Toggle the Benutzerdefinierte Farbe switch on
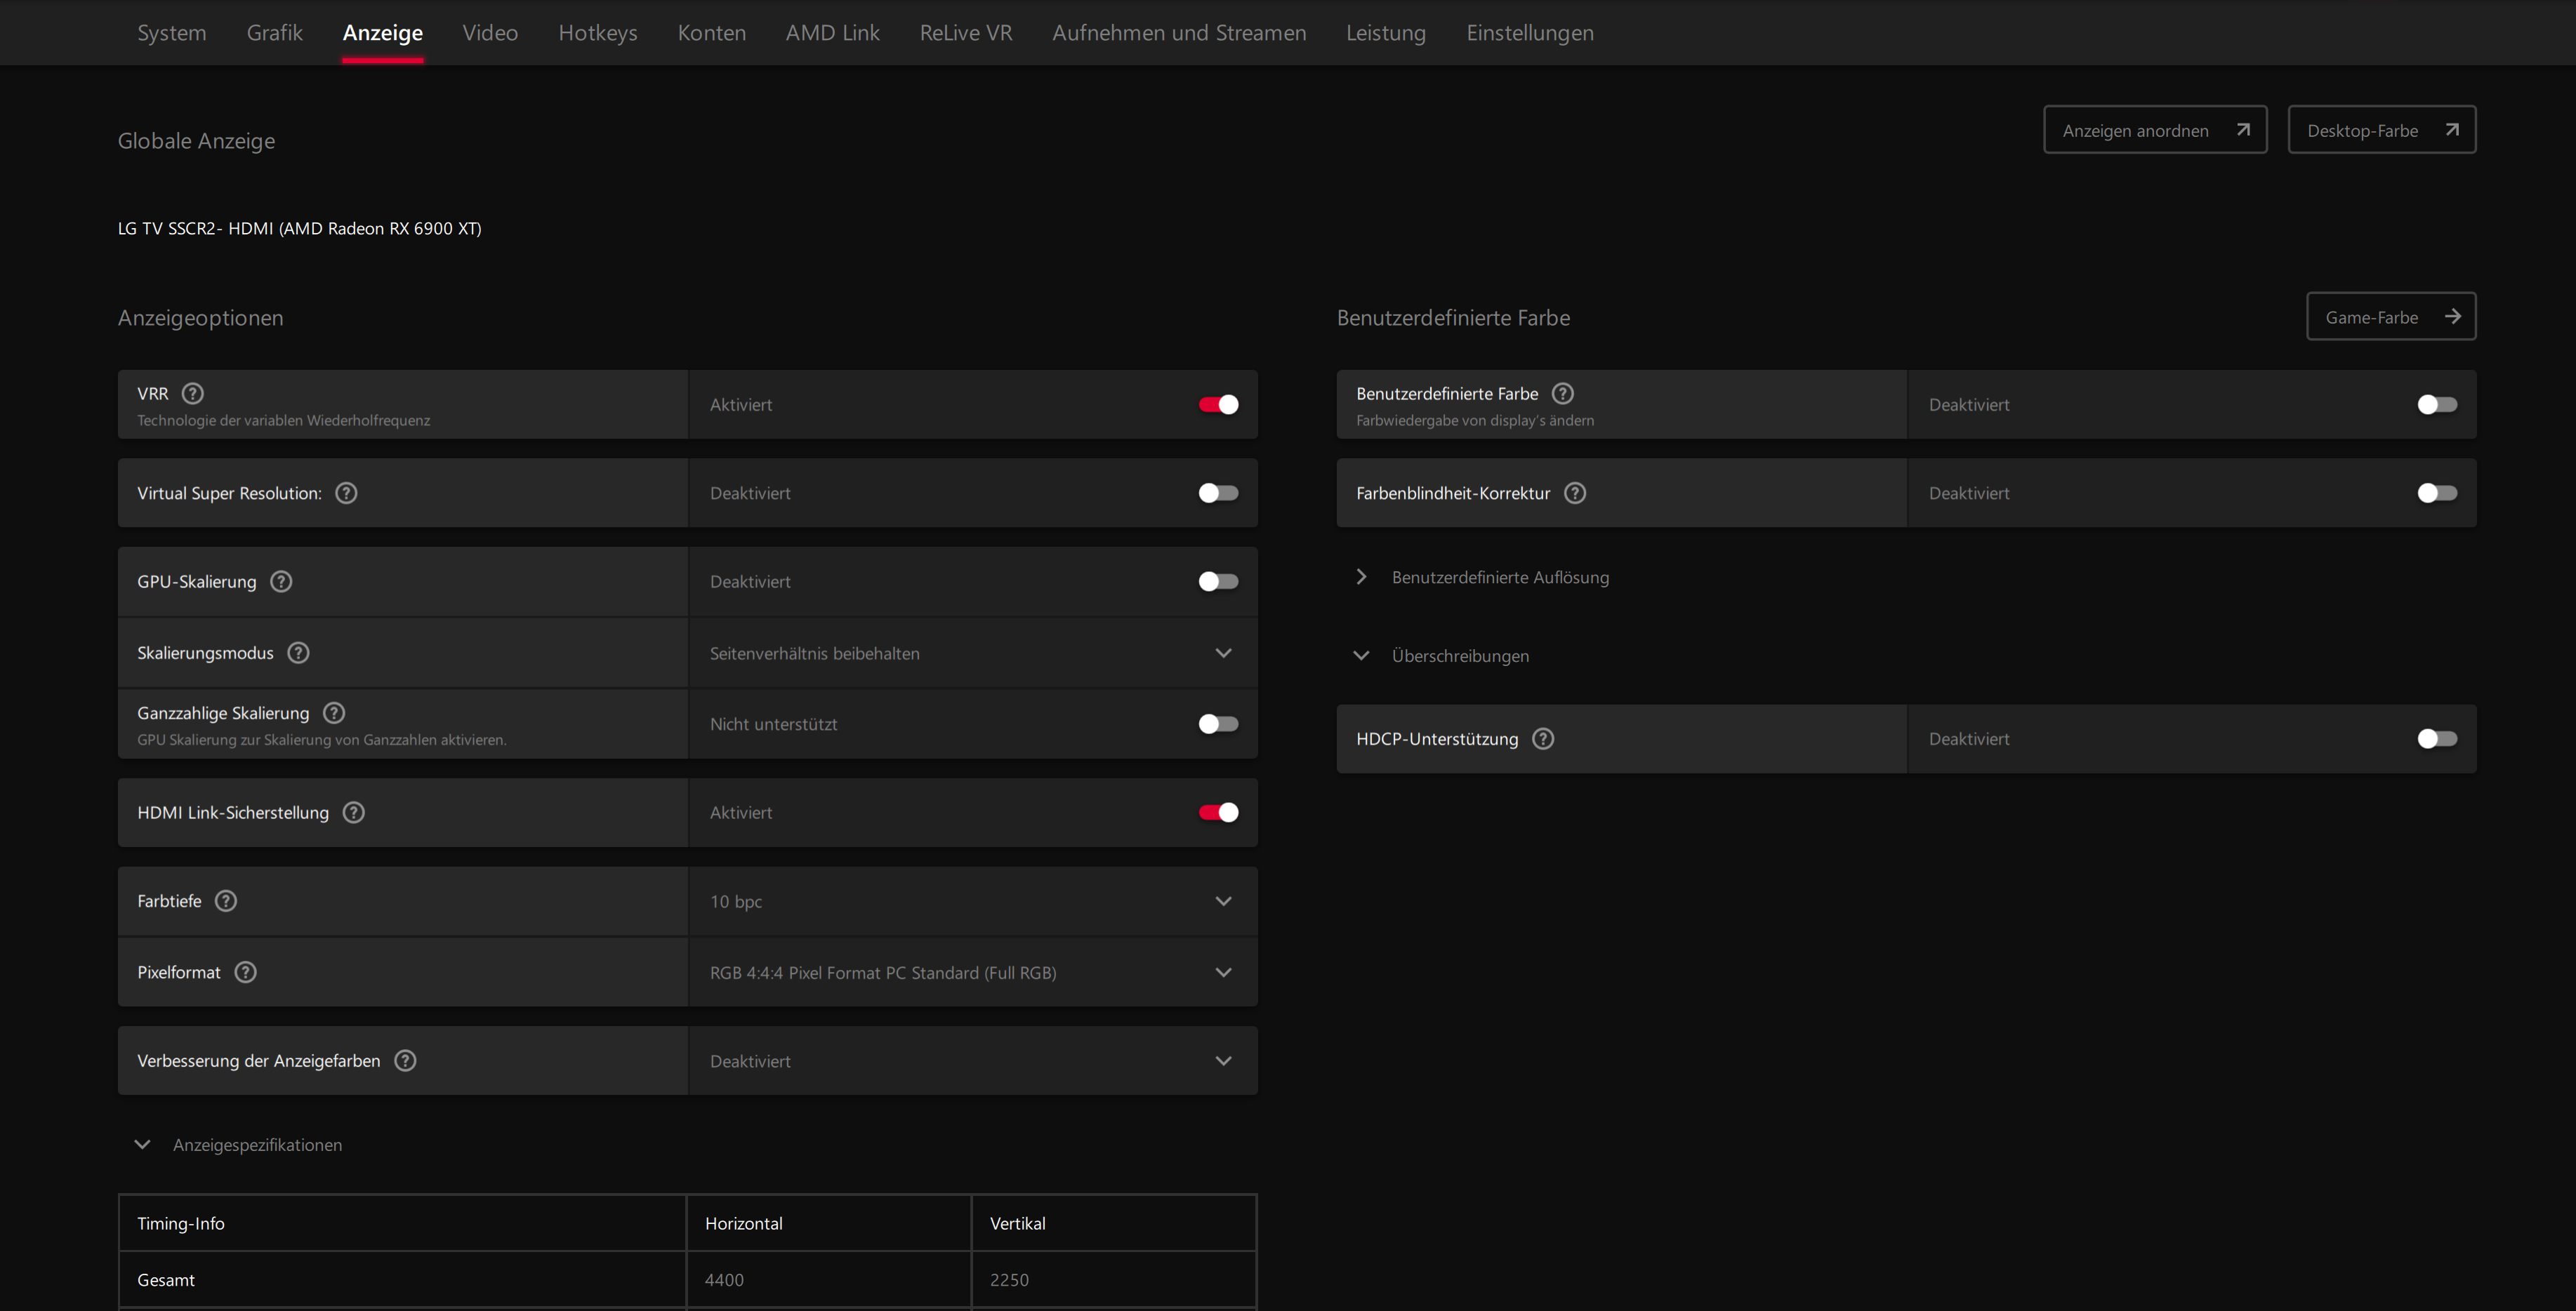Screen dimensions: 2576x1311 point(2436,405)
